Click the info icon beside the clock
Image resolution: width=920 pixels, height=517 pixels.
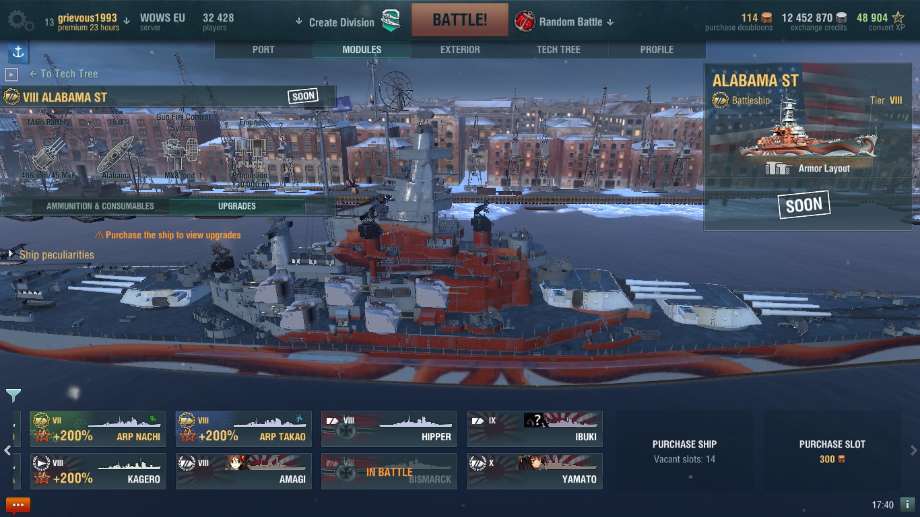907,504
